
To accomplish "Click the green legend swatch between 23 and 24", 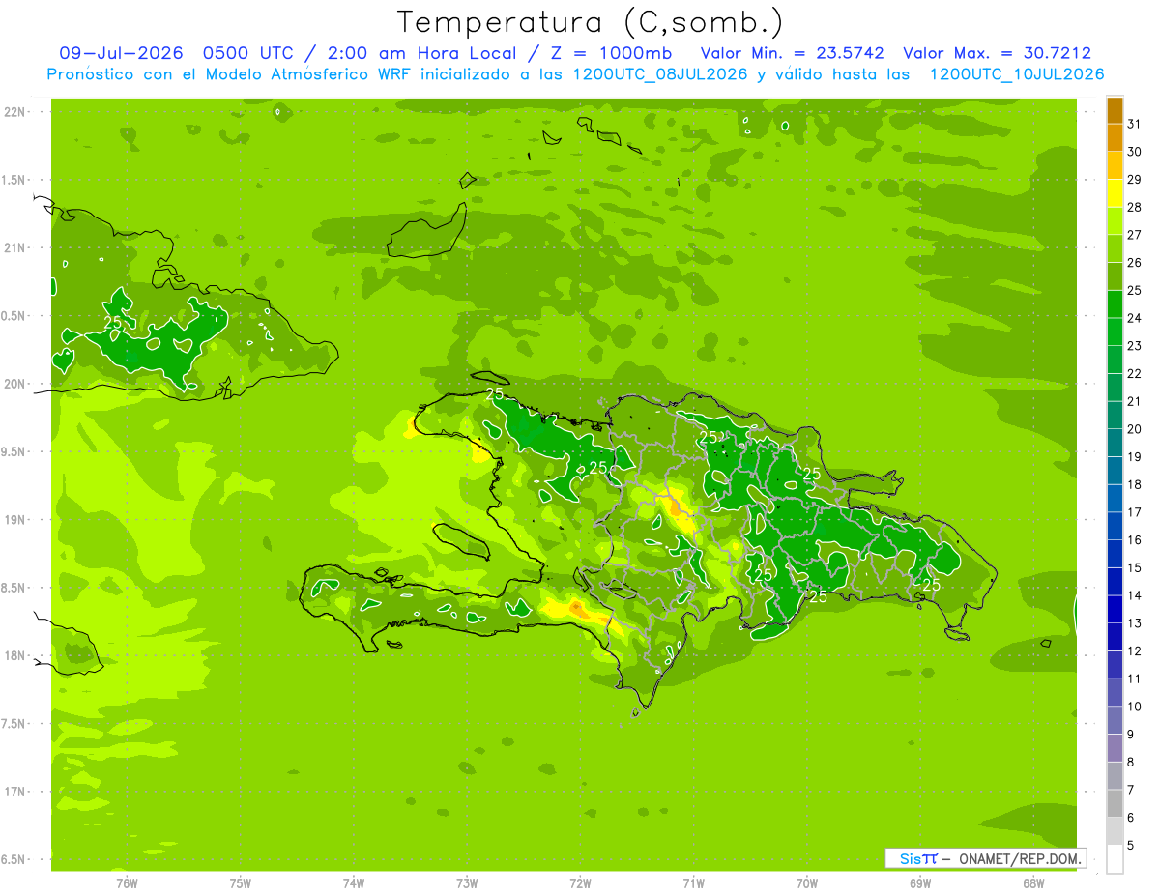I will coord(1115,332).
